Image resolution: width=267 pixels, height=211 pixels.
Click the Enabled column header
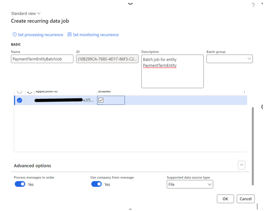(x=104, y=91)
